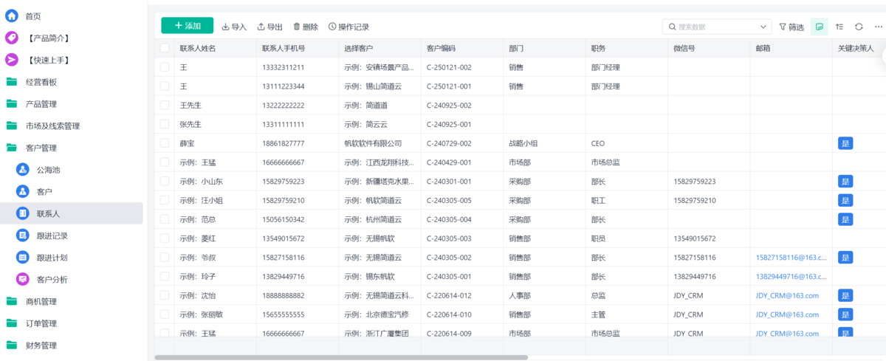Tick the select-all header checkbox
This screenshot has width=886, height=361.
(x=164, y=48)
